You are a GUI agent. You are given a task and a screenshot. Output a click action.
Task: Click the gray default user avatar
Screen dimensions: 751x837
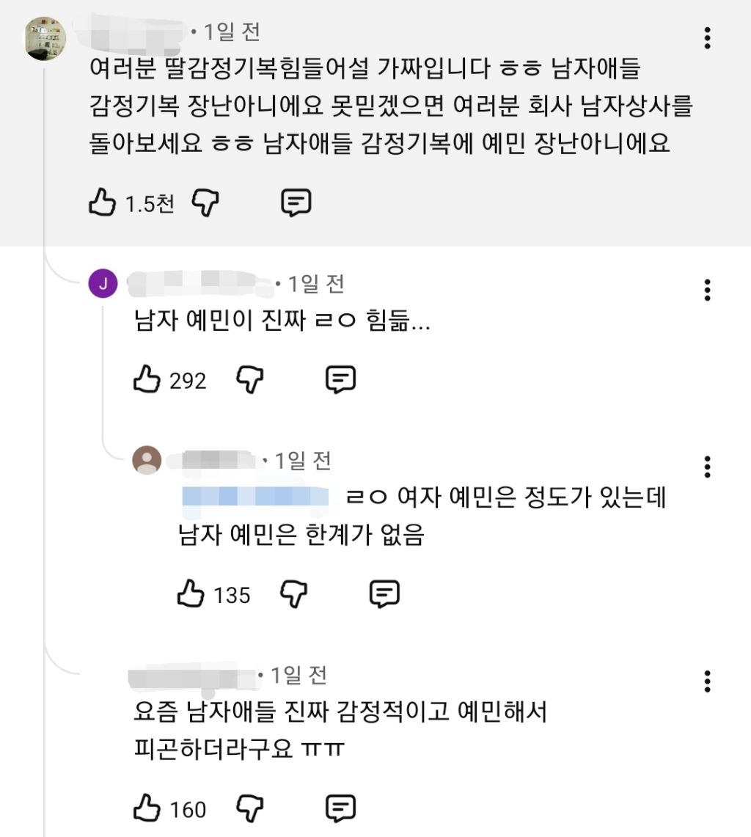tap(147, 461)
